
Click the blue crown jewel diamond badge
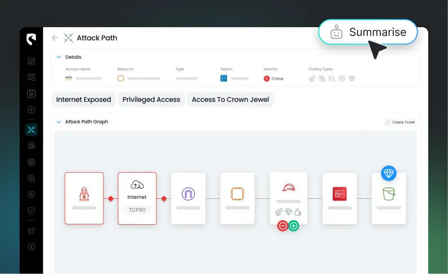389,173
